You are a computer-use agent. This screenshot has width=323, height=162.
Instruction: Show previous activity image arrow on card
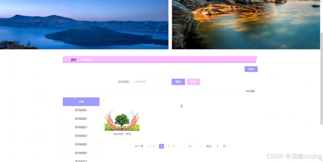click(106, 114)
